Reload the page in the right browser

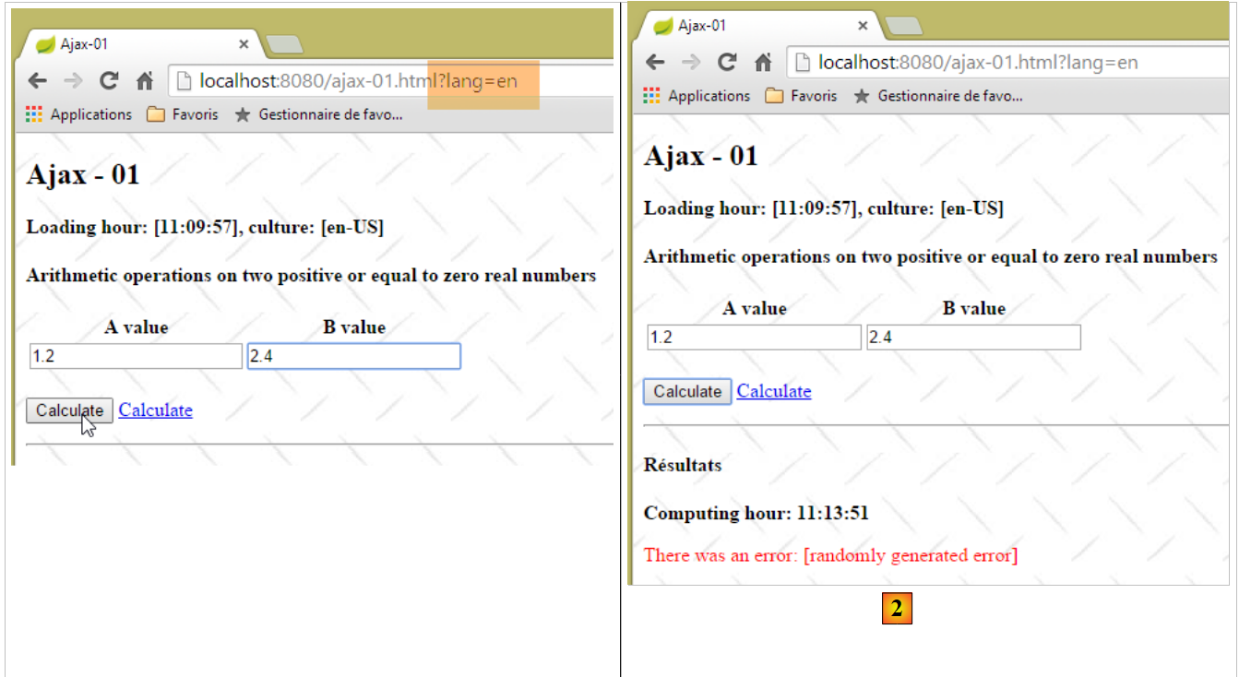(727, 63)
